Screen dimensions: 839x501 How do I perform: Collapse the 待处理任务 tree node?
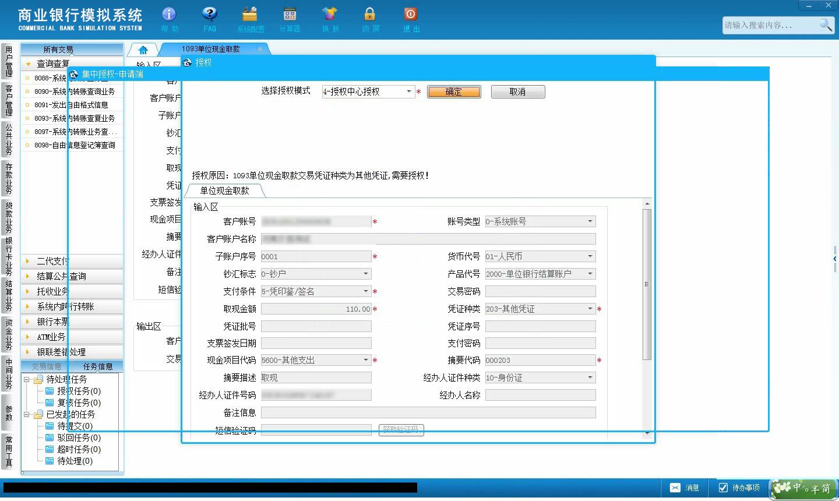[27, 379]
